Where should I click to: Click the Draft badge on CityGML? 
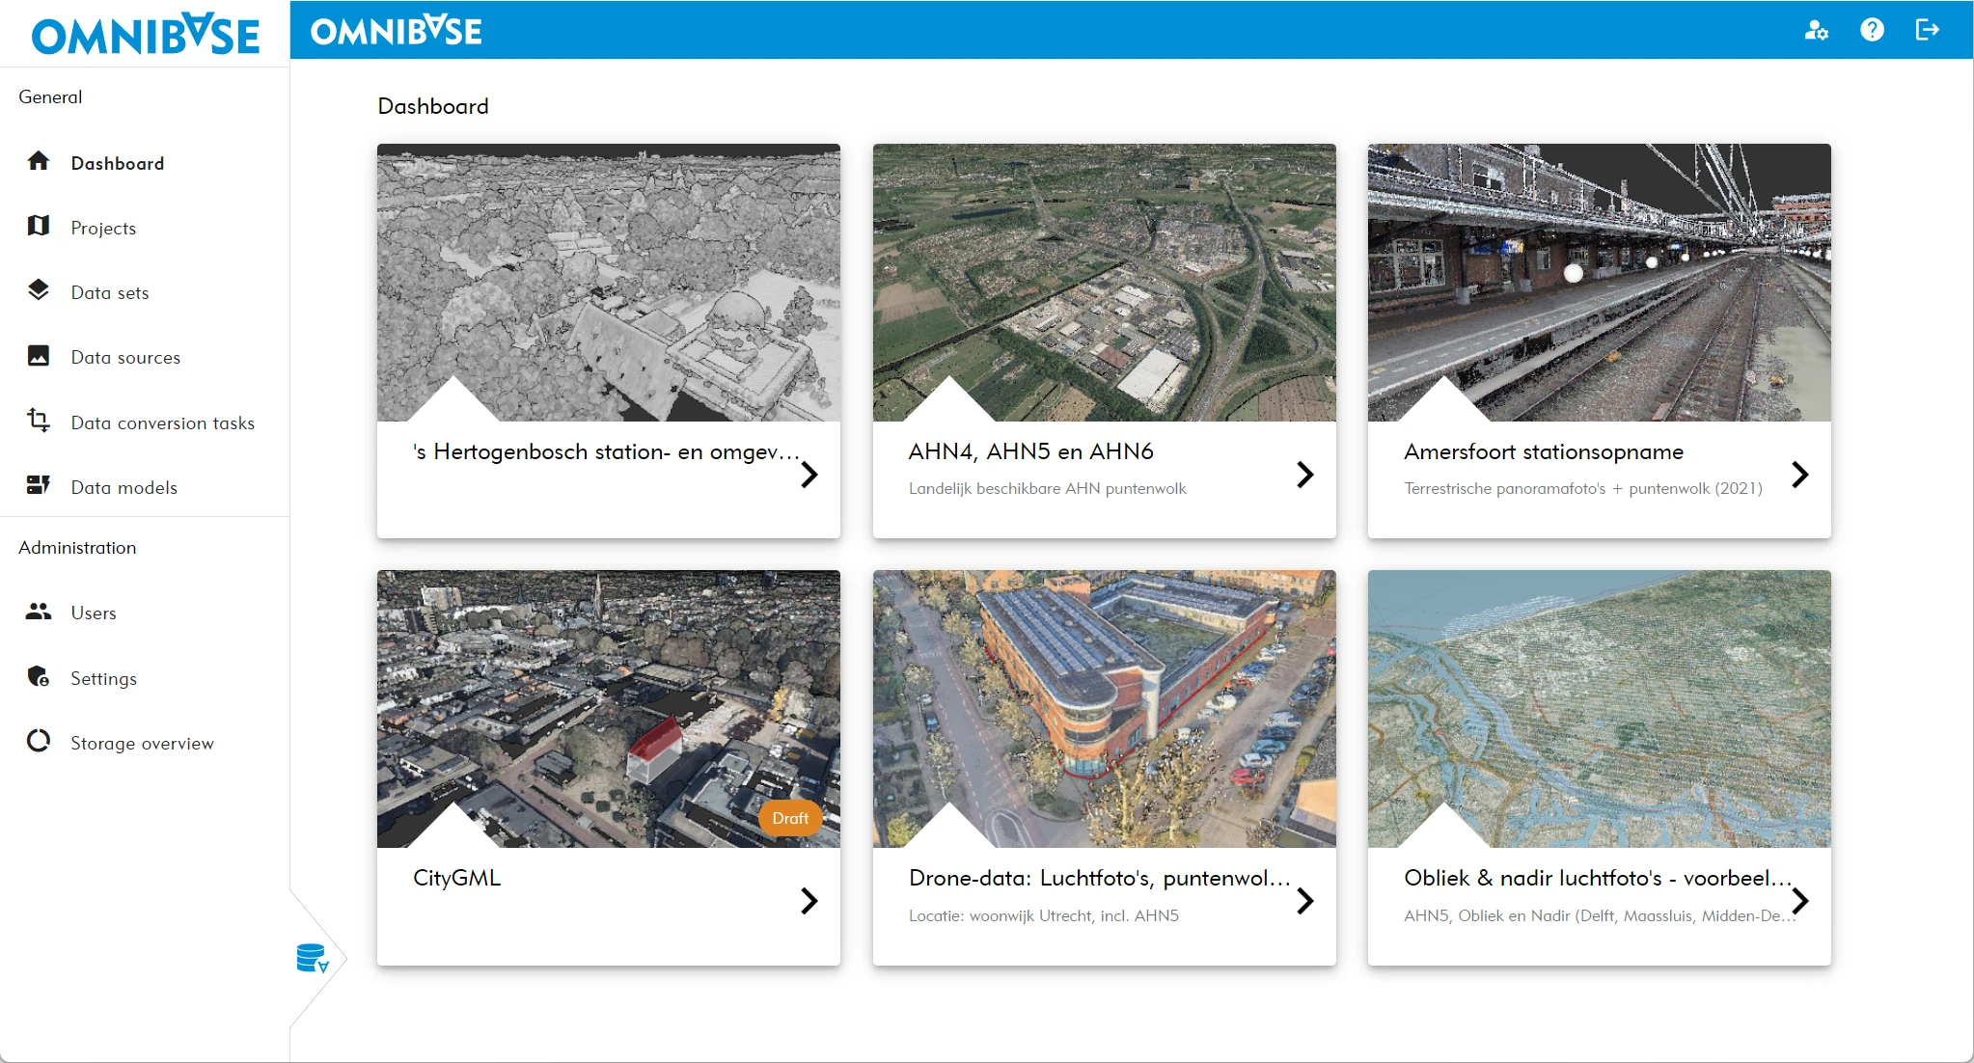coord(790,818)
